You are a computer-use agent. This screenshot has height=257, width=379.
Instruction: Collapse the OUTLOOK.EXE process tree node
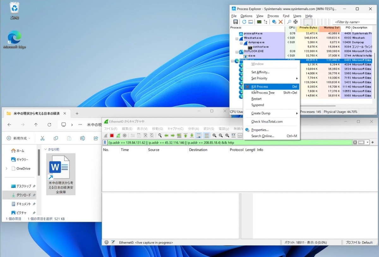pyautogui.click(x=237, y=52)
